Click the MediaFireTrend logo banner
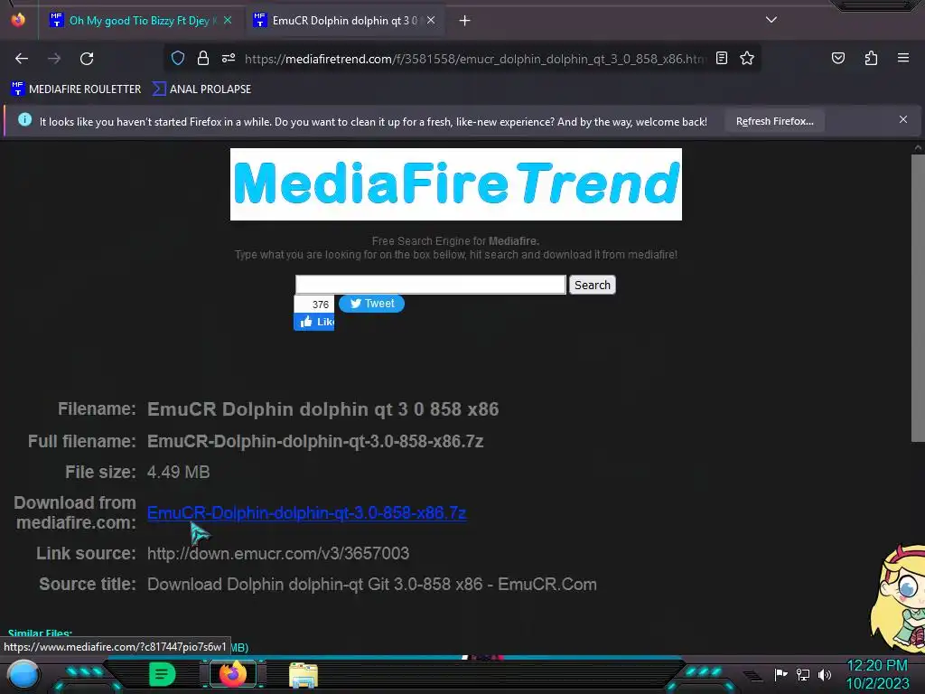The height and width of the screenshot is (694, 925). pyautogui.click(x=456, y=184)
